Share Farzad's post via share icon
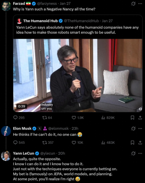The image size is (145, 183). point(140,118)
